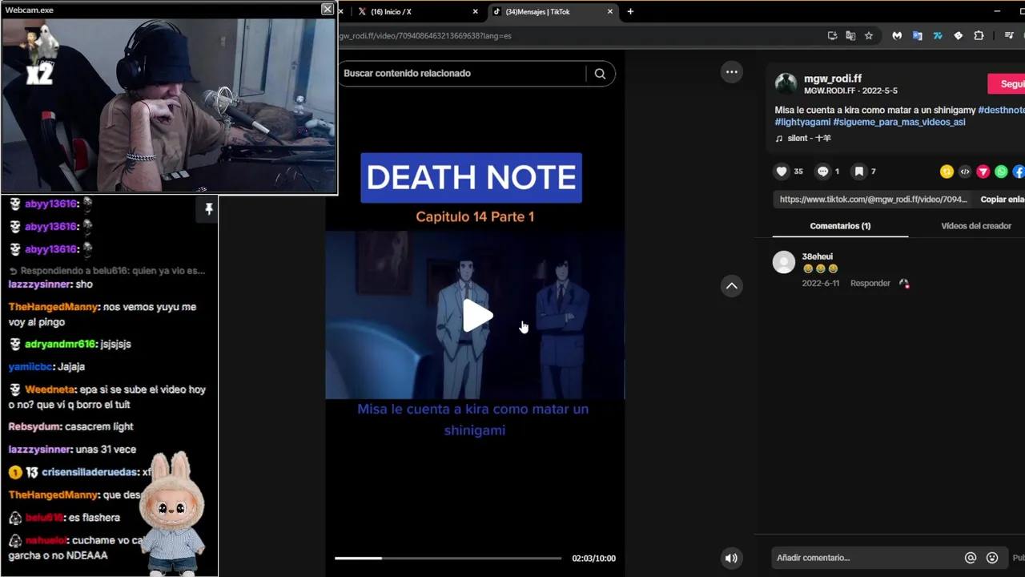
Task: Repost video with yellow repost icon
Action: pos(947,171)
